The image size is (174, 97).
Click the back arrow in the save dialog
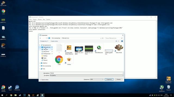[40, 38]
